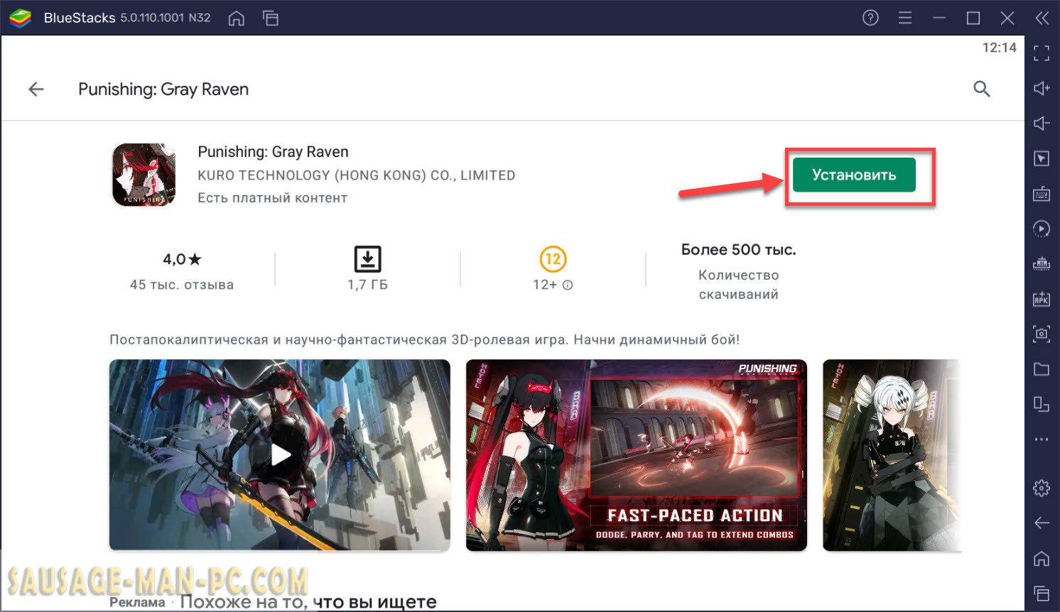
Task: Open the KURO TECHNOLOGY (HONG KONG) developer link
Action: click(x=356, y=175)
